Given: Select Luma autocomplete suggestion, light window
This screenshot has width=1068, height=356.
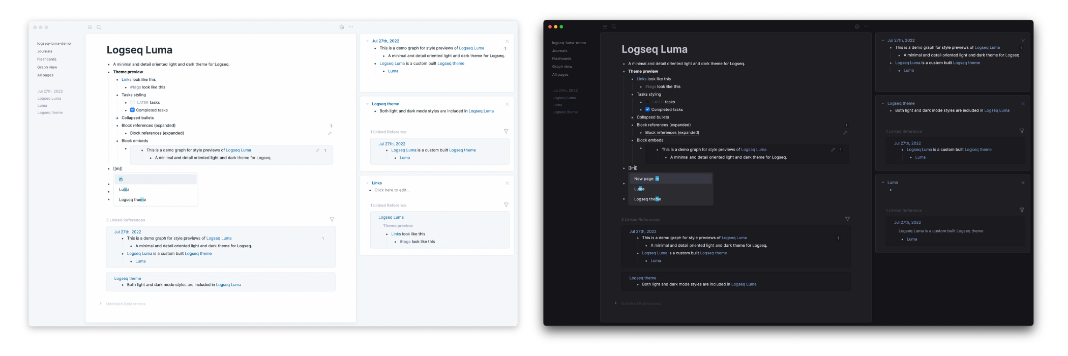Looking at the screenshot, I should pos(156,190).
